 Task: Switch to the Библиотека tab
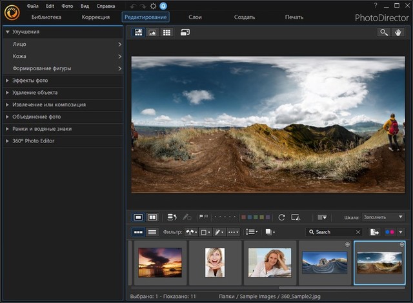(46, 17)
